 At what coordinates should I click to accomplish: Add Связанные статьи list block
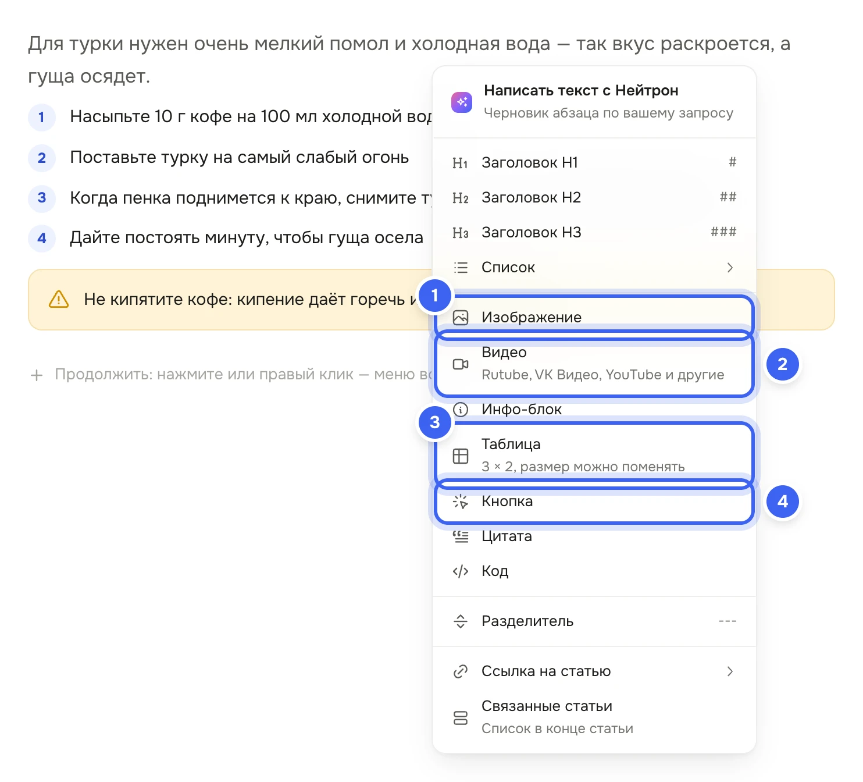point(594,717)
